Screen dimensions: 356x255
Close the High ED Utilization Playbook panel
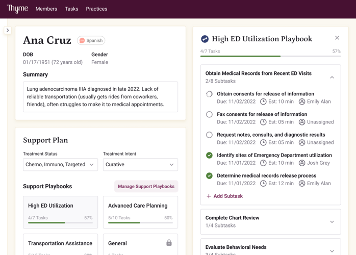pos(337,38)
